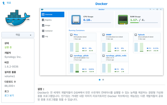Open the Splunk container link

(x=141, y=35)
